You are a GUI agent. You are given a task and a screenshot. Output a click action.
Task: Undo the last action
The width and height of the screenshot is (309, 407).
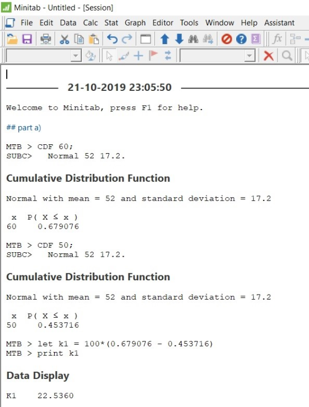pos(112,39)
